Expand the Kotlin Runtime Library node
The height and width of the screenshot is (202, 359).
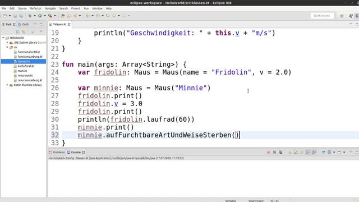click(x=7, y=85)
